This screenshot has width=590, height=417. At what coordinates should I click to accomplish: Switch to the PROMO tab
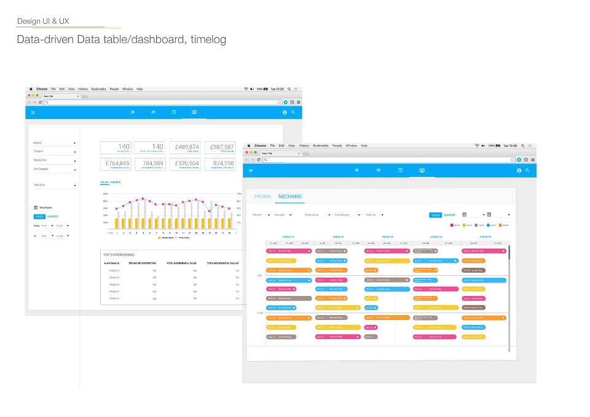point(262,197)
